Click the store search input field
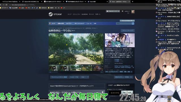Image resolution: width=181 pixels, height=102 pixels. click(x=124, y=24)
